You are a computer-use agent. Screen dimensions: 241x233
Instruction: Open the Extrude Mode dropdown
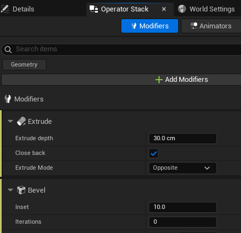point(183,168)
